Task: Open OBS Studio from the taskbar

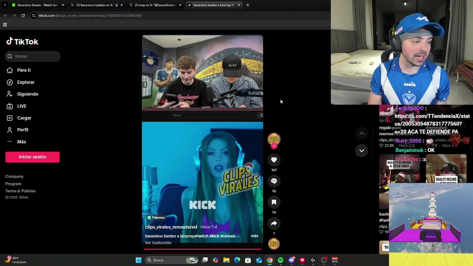Action: pos(324,260)
